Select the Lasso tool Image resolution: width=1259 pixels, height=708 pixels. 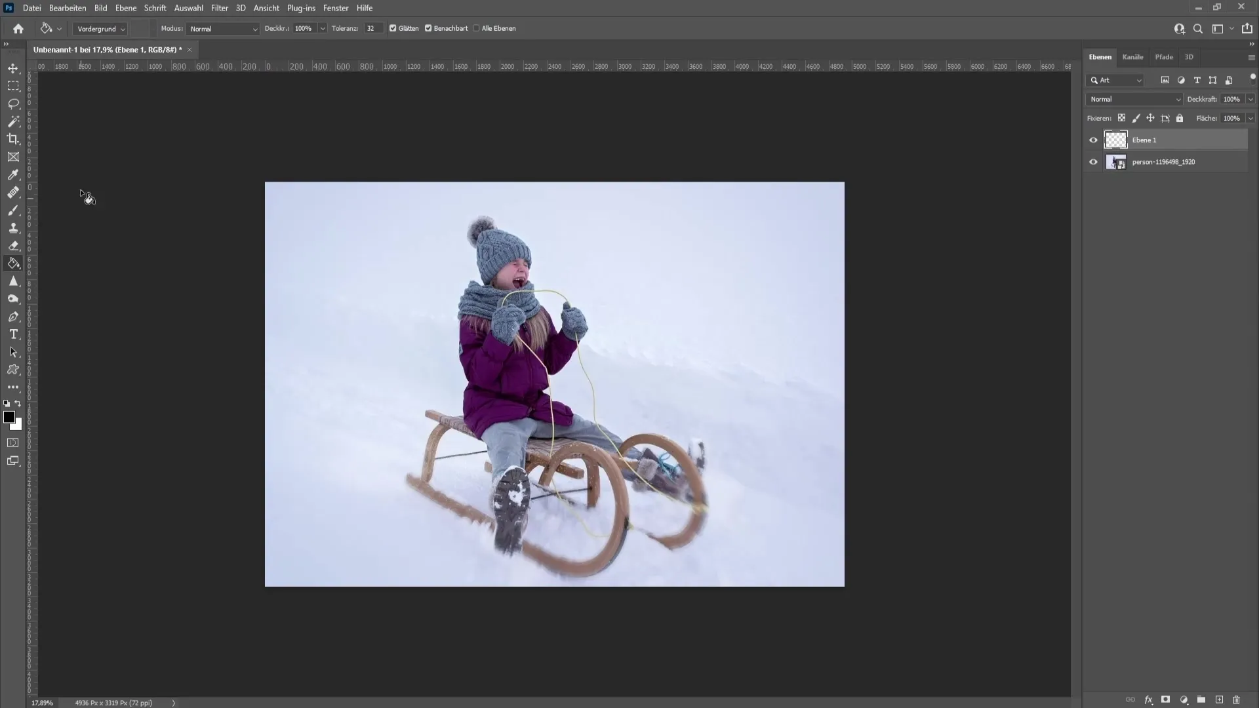tap(13, 103)
